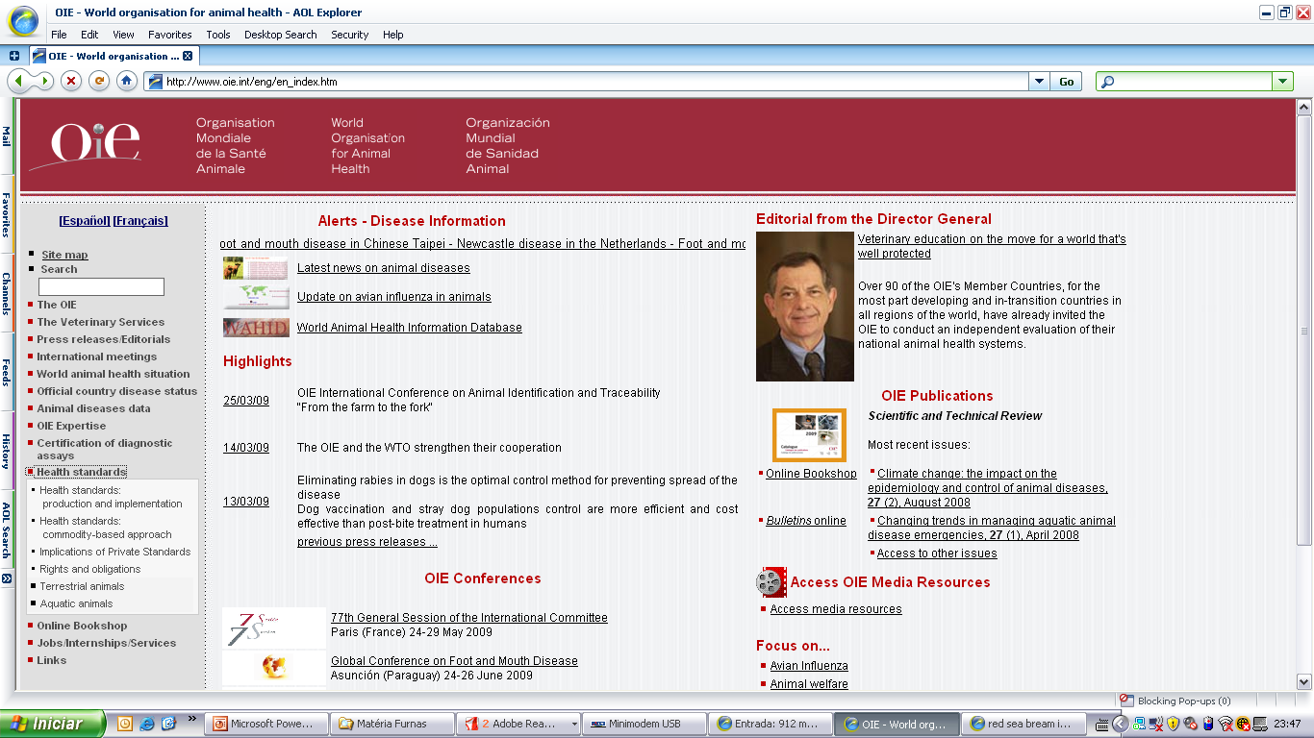Open Implications of Private Standards entry
Screen dimensions: 1314x738
114,552
